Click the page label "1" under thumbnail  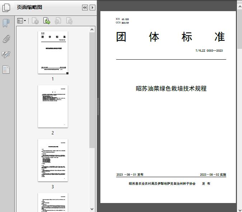click(x=53, y=79)
